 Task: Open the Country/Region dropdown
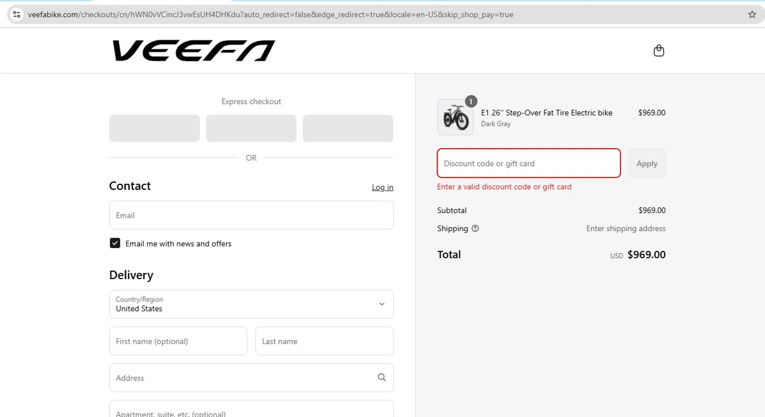[251, 304]
